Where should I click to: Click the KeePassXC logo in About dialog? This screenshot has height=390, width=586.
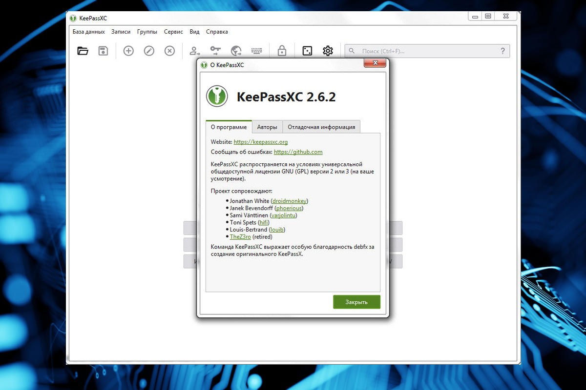pos(217,96)
